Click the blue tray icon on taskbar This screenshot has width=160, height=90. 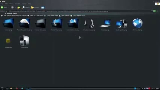click(x=135, y=88)
